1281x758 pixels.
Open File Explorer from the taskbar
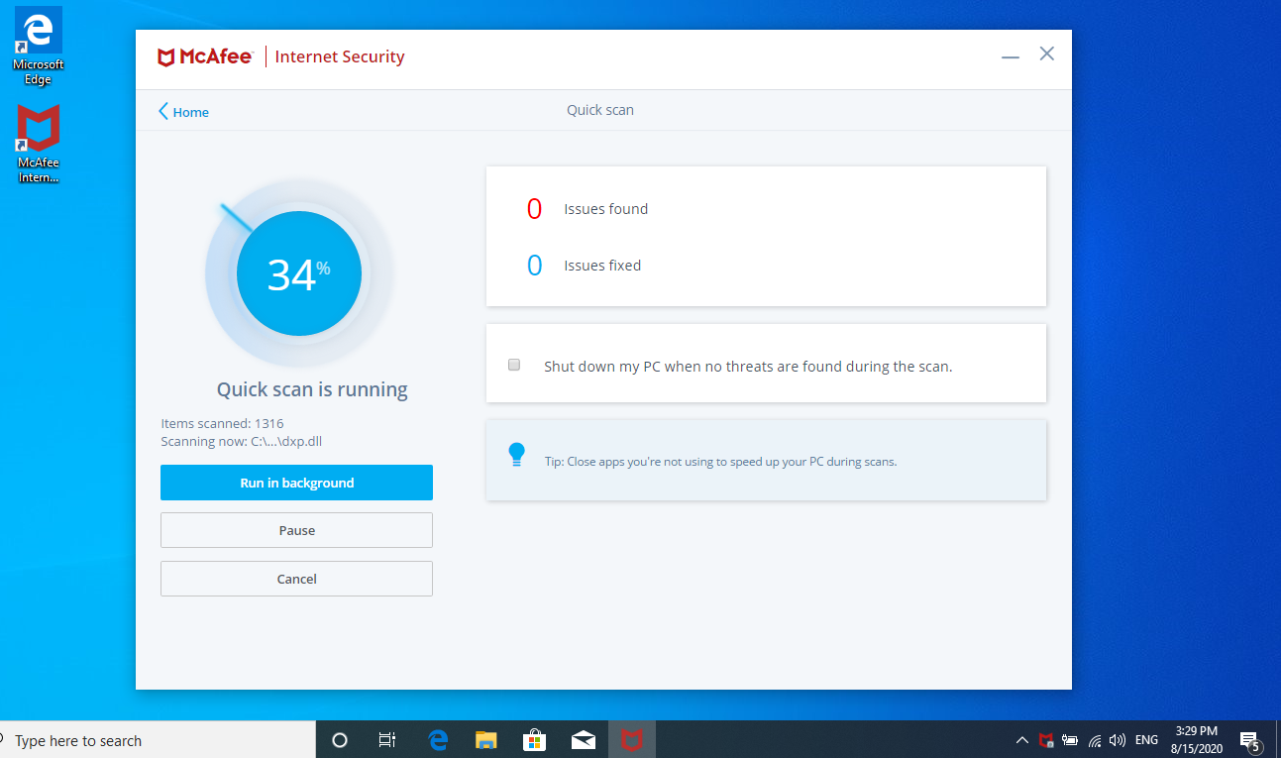point(485,740)
